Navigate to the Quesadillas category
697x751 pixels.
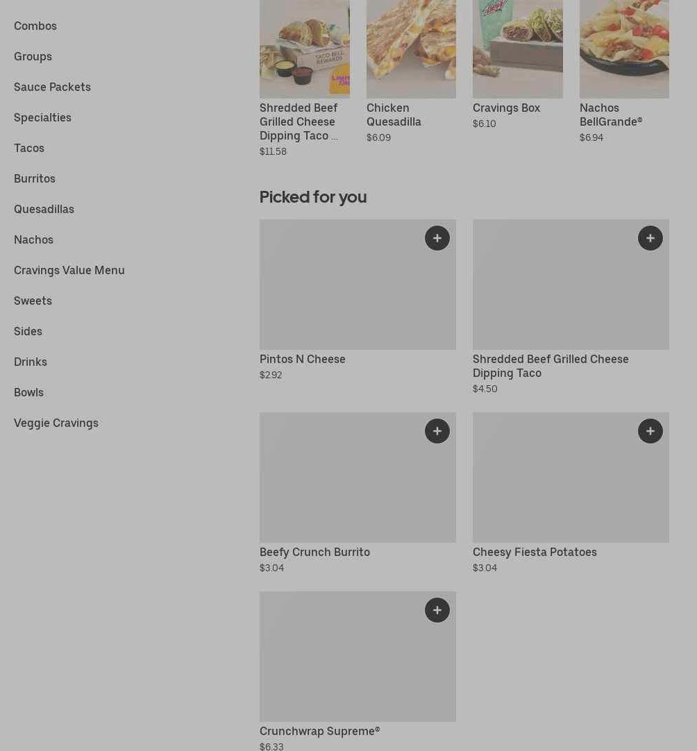(x=44, y=209)
